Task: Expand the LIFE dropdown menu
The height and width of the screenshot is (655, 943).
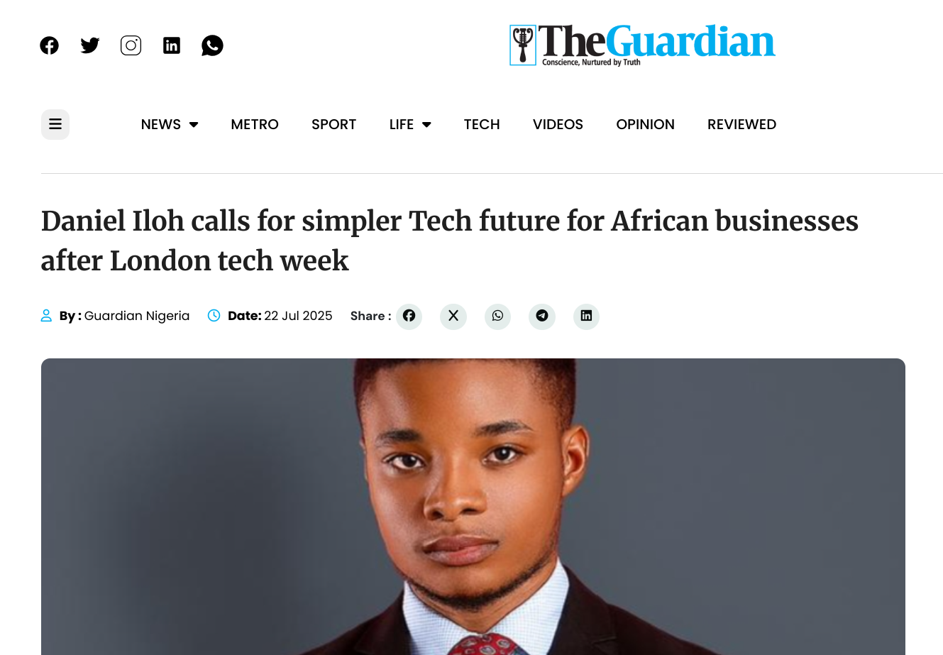Action: pyautogui.click(x=410, y=124)
